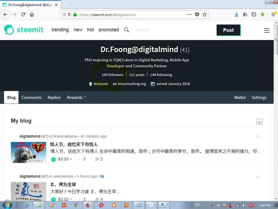This screenshot has height=209, width=278.
Task: Open the browser home page icon
Action: tap(32, 14)
